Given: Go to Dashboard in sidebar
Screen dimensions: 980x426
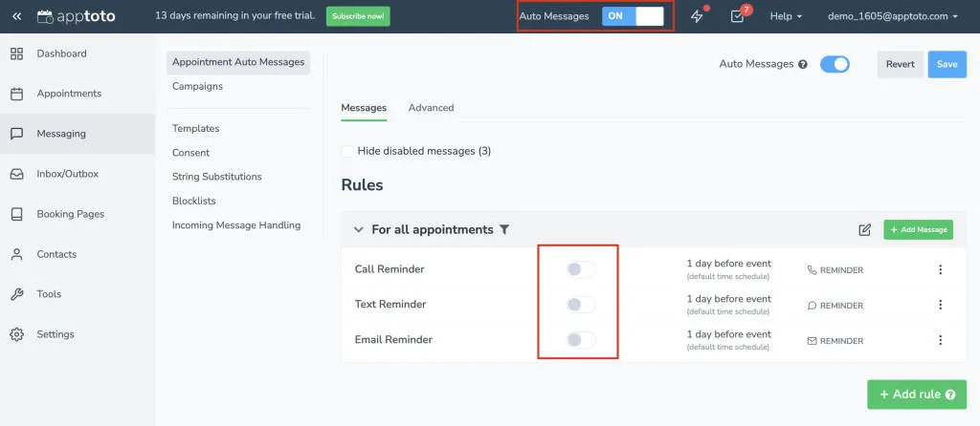Looking at the screenshot, I should (61, 53).
